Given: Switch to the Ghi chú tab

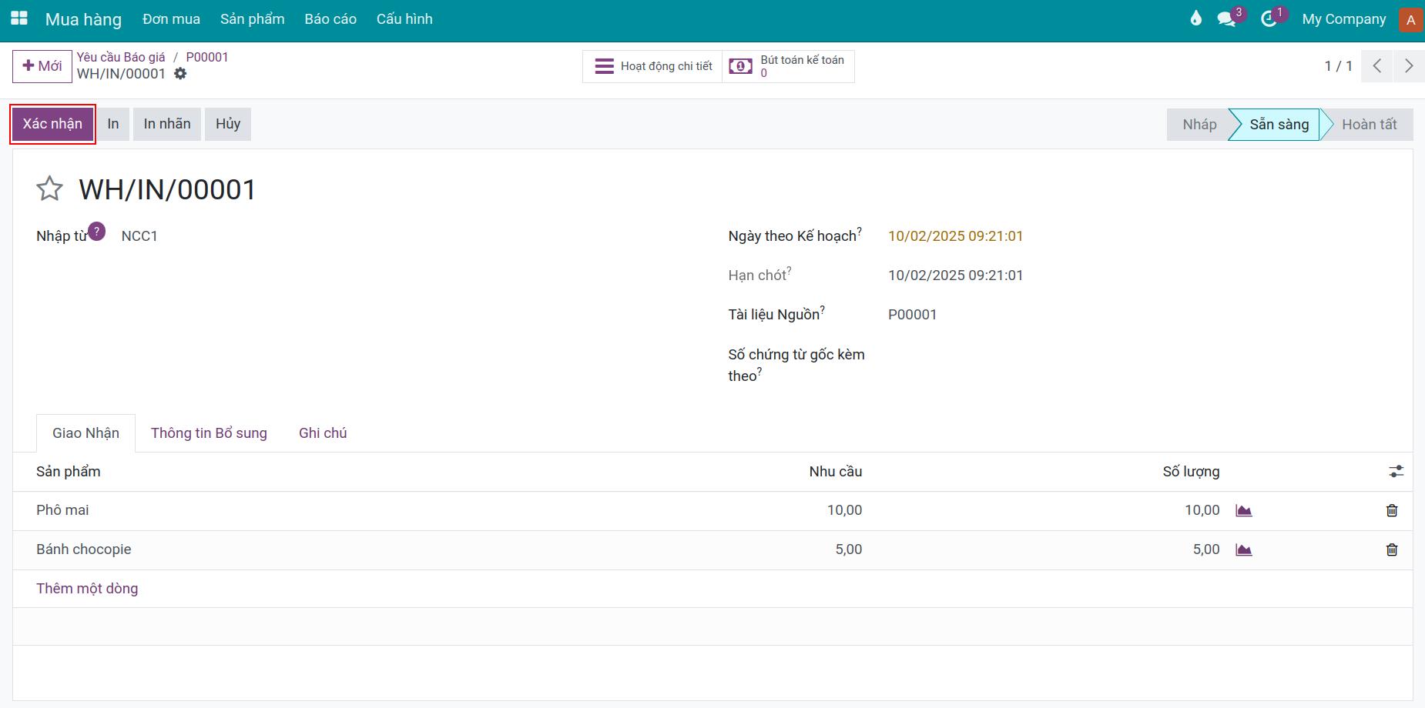Looking at the screenshot, I should (x=323, y=433).
